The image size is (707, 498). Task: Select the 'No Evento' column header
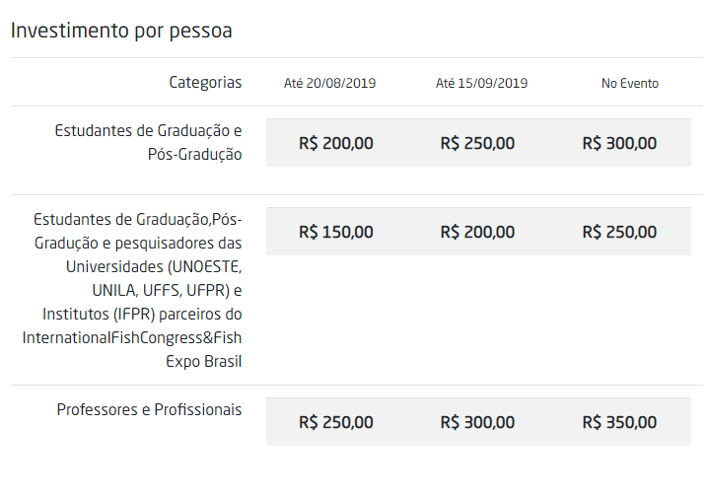tap(630, 84)
